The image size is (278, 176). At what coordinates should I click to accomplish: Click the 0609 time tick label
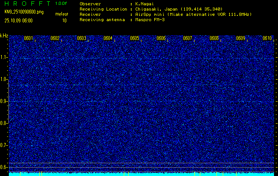pyautogui.click(x=240, y=38)
